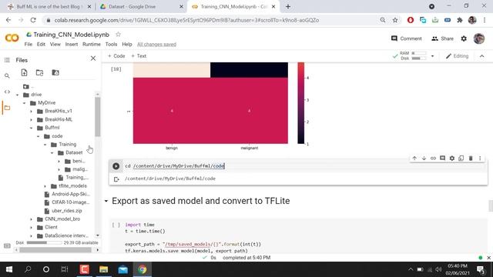The image size is (493, 277).
Task: Open the RAM Disk runtime dropdown
Action: (x=432, y=56)
